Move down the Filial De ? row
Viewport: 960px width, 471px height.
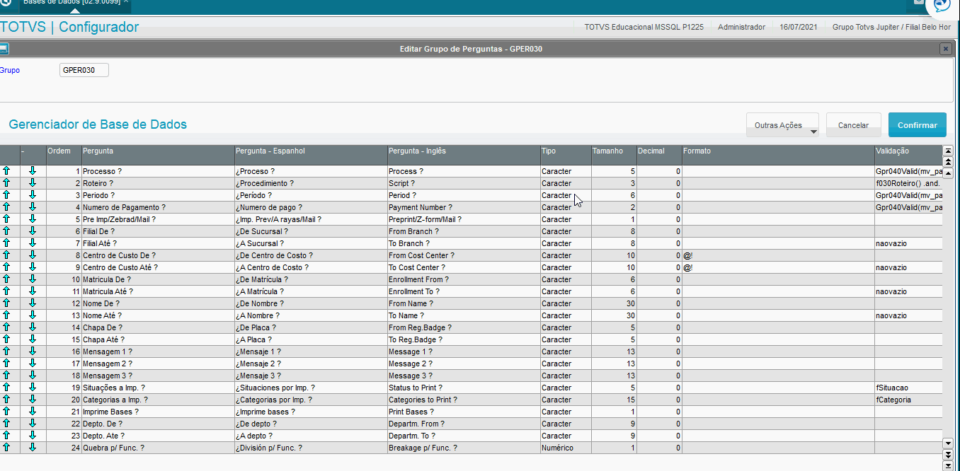[x=33, y=231]
